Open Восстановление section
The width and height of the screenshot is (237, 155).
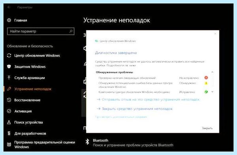[x=27, y=100]
